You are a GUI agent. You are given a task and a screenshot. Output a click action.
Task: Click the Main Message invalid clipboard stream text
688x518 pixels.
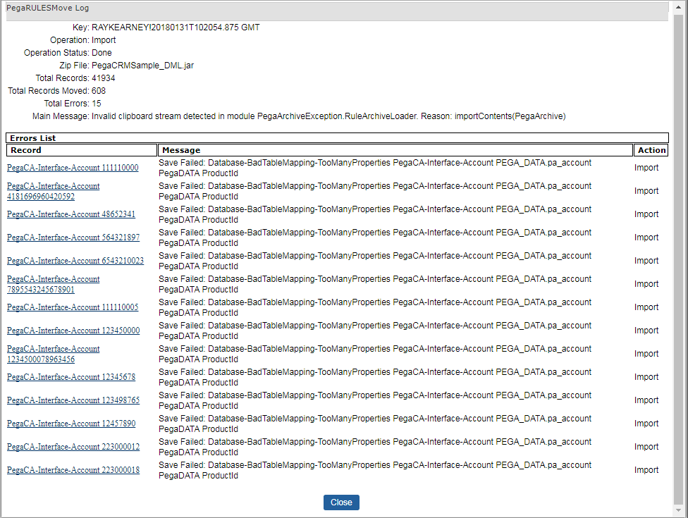pyautogui.click(x=328, y=116)
